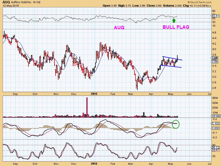221x166 pixels.
Task: Click the 10 label on the RSI axis
Action: point(214,26)
